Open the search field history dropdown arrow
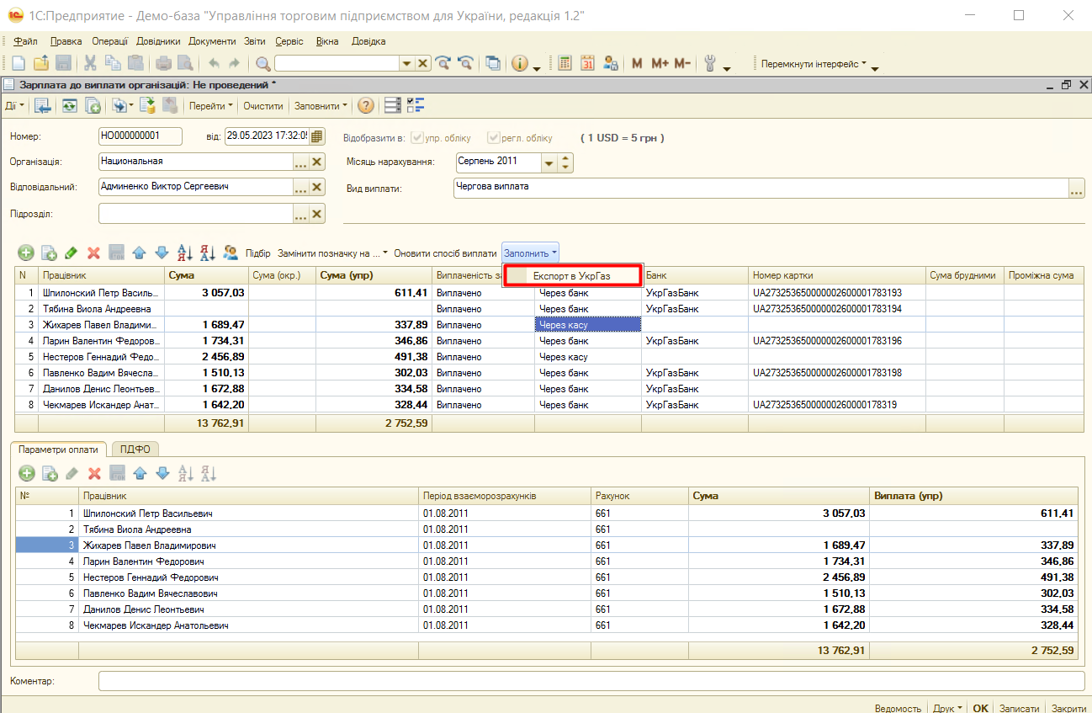This screenshot has width=1092, height=713. (x=407, y=63)
